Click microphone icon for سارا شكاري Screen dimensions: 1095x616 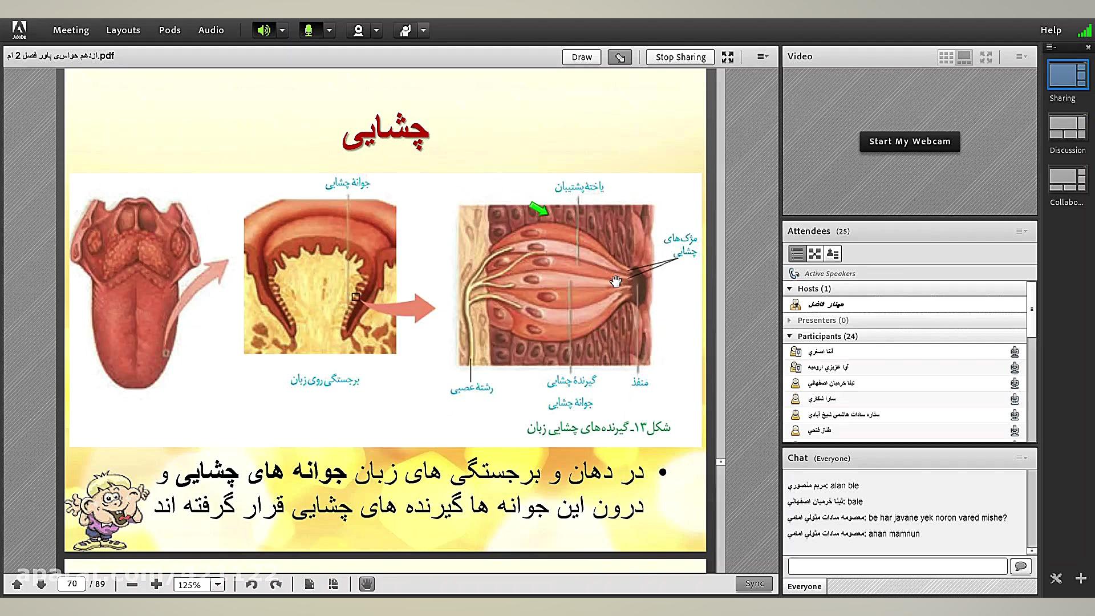[1015, 399]
